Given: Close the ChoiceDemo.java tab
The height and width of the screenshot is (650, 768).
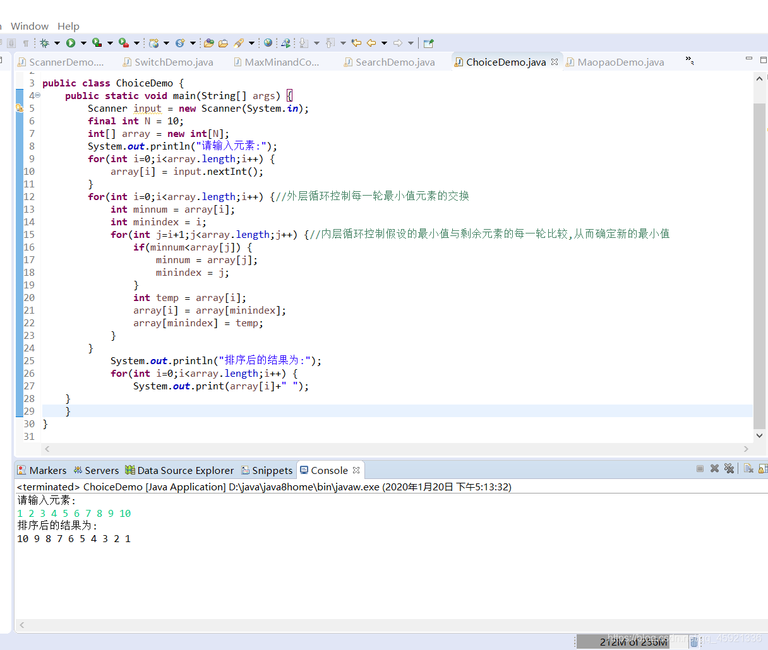Looking at the screenshot, I should tap(555, 62).
